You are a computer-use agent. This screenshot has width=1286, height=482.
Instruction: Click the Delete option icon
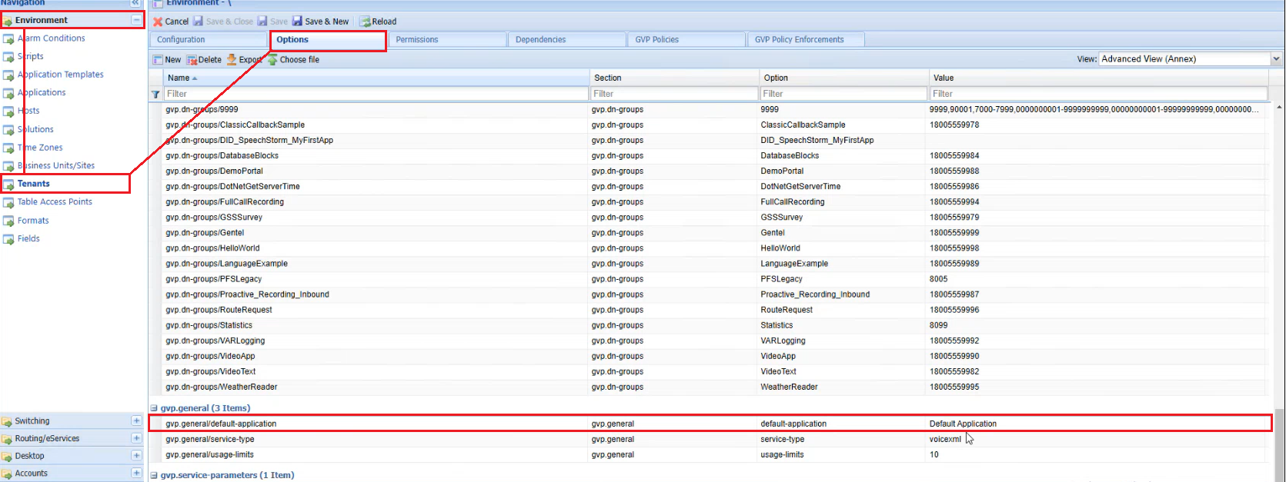[192, 60]
